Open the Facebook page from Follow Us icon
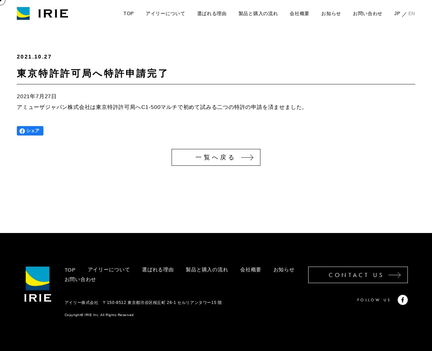 click(x=403, y=300)
